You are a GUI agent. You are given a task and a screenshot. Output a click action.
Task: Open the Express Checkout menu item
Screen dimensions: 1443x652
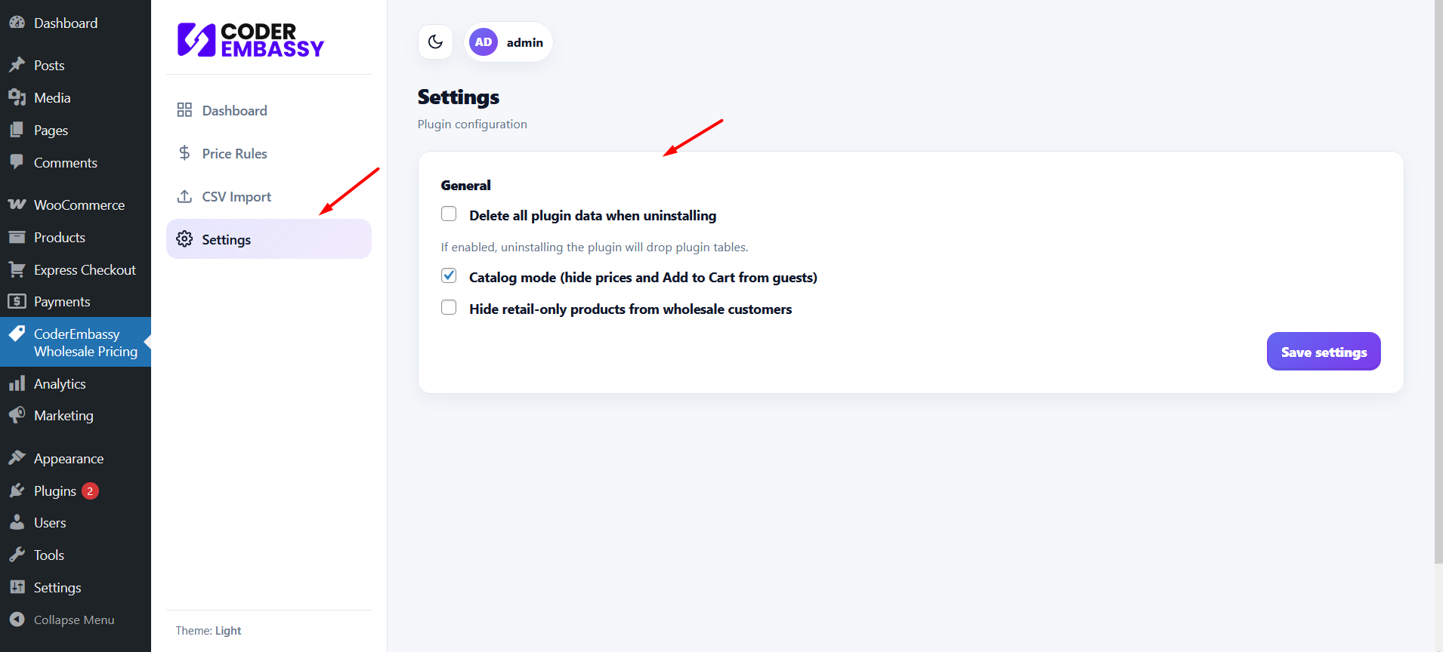[84, 269]
